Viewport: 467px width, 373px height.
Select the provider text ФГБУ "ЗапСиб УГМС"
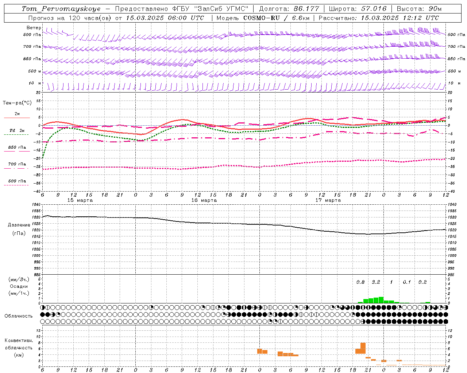(x=210, y=9)
